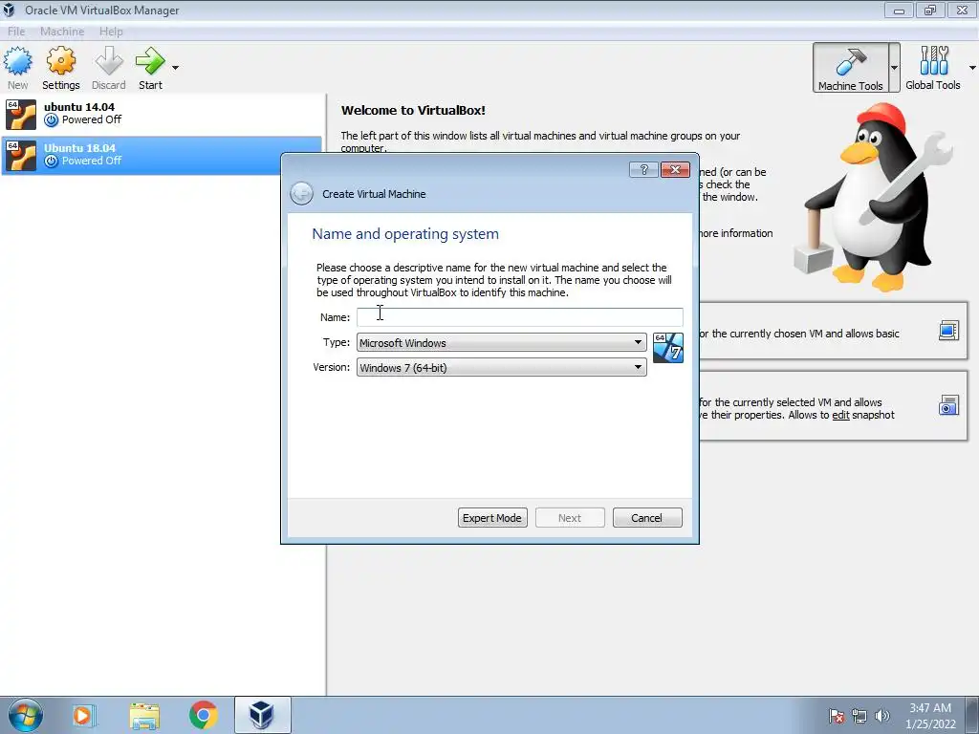Restore down the VirtualBox Manager window
This screenshot has height=734, width=979.
coord(930,10)
